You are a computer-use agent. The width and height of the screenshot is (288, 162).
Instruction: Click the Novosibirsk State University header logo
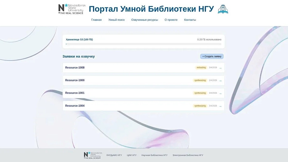pyautogui.click(x=72, y=9)
